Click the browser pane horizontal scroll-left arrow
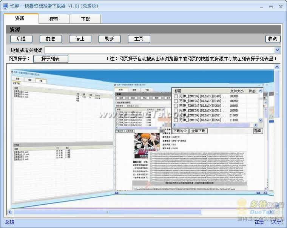The width and height of the screenshot is (287, 228). [x=10, y=212]
